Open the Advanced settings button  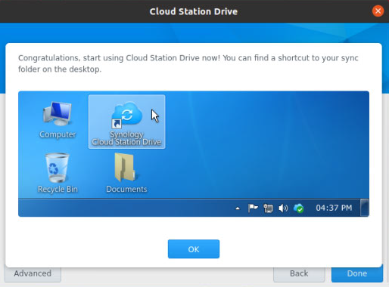click(33, 273)
